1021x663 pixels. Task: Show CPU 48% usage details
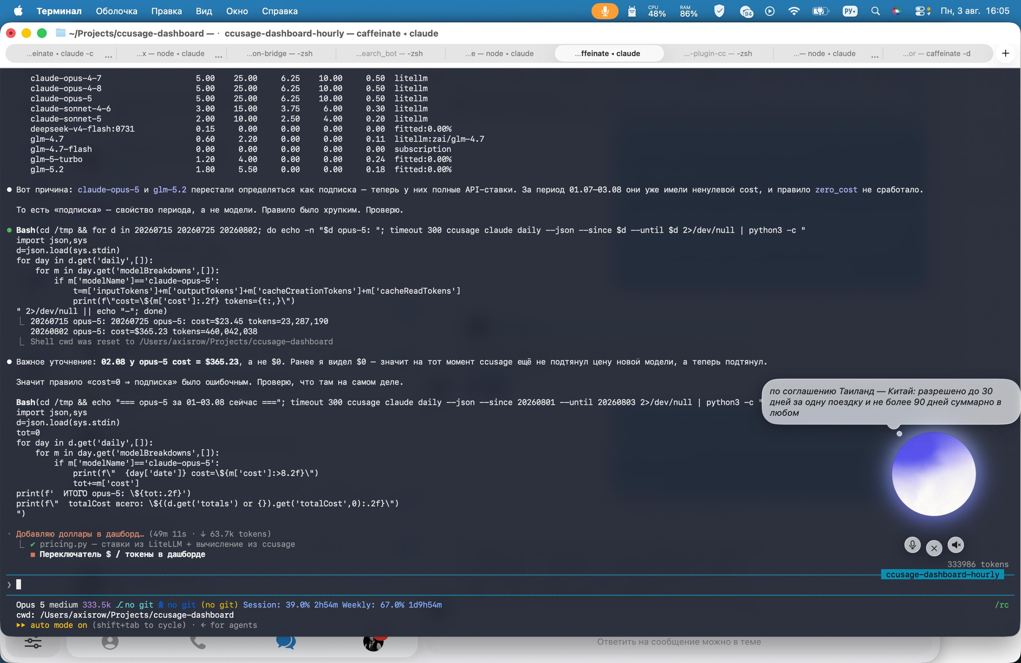tap(657, 11)
